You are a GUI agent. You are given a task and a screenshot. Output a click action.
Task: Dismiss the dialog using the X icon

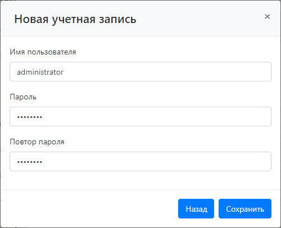267,16
